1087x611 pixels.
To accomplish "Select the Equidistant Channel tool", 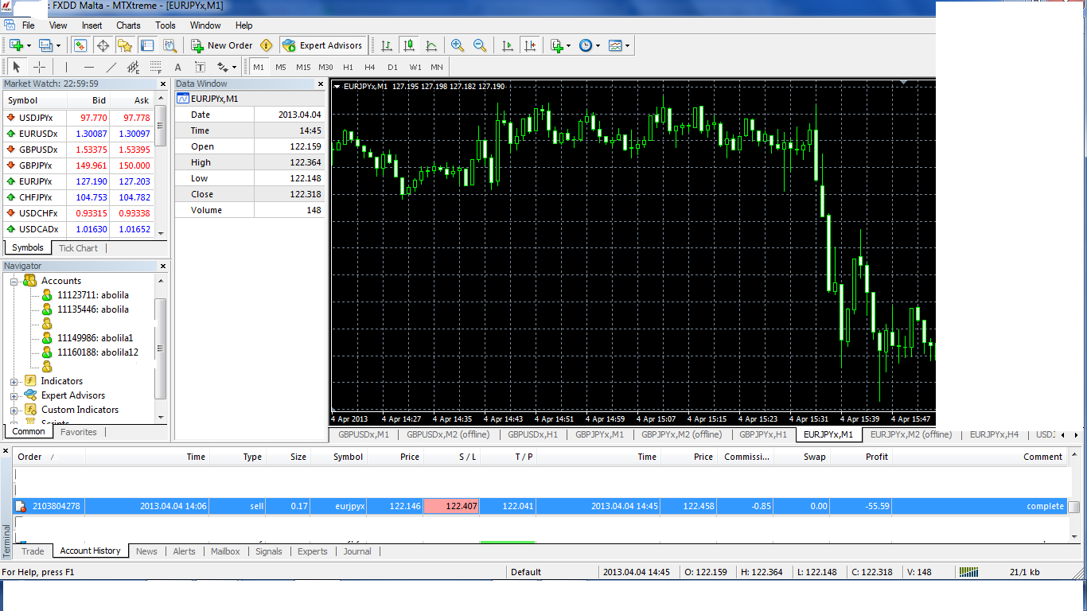I will click(133, 67).
